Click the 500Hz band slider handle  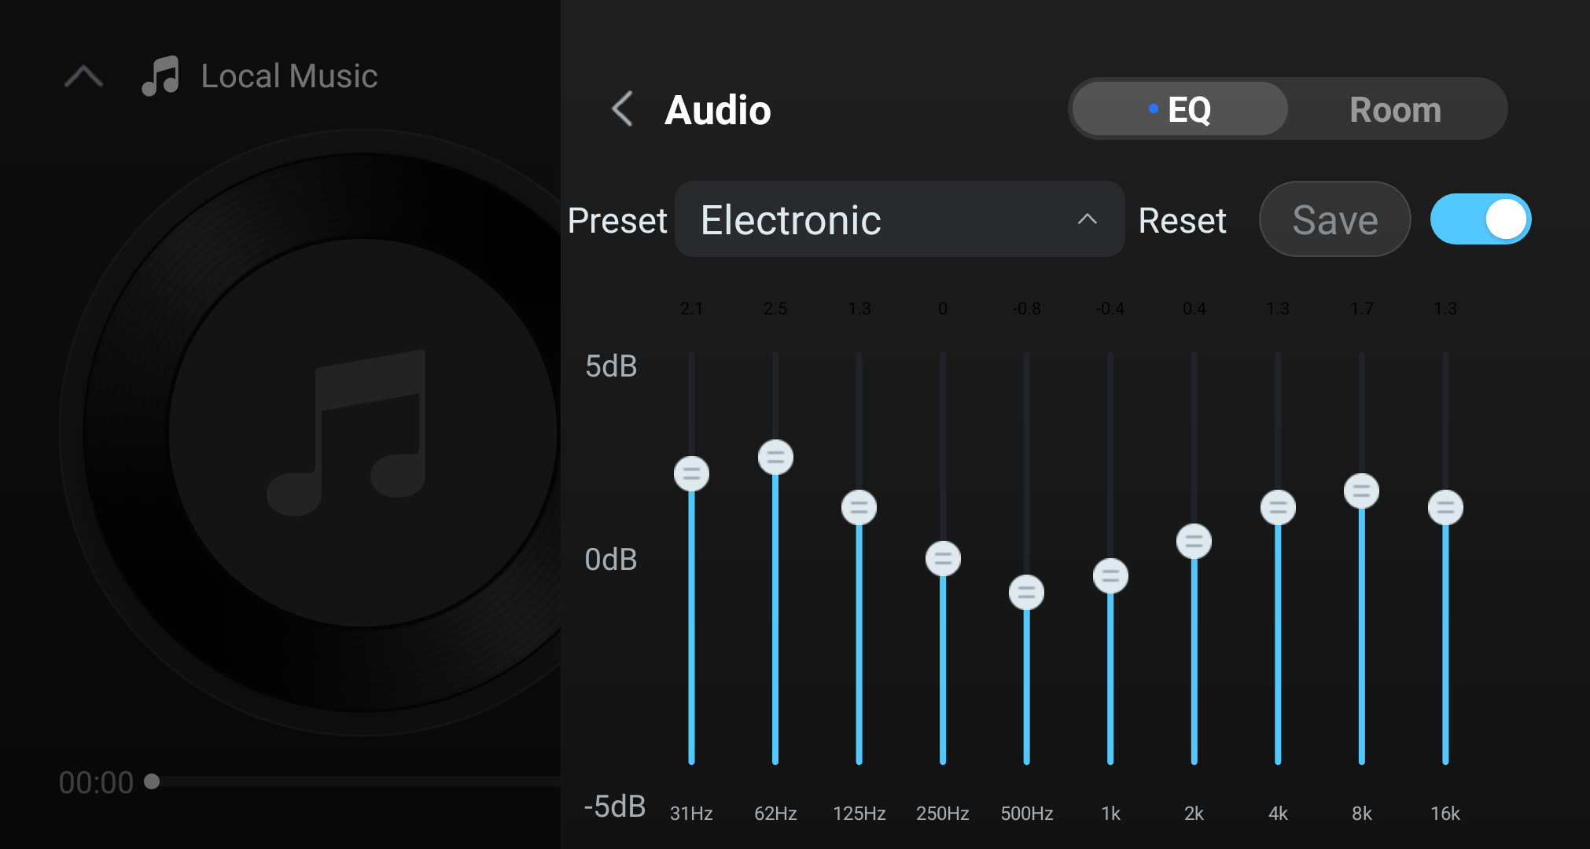[x=1026, y=592]
